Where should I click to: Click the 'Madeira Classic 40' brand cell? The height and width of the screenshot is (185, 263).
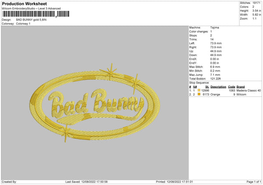pos(249,90)
